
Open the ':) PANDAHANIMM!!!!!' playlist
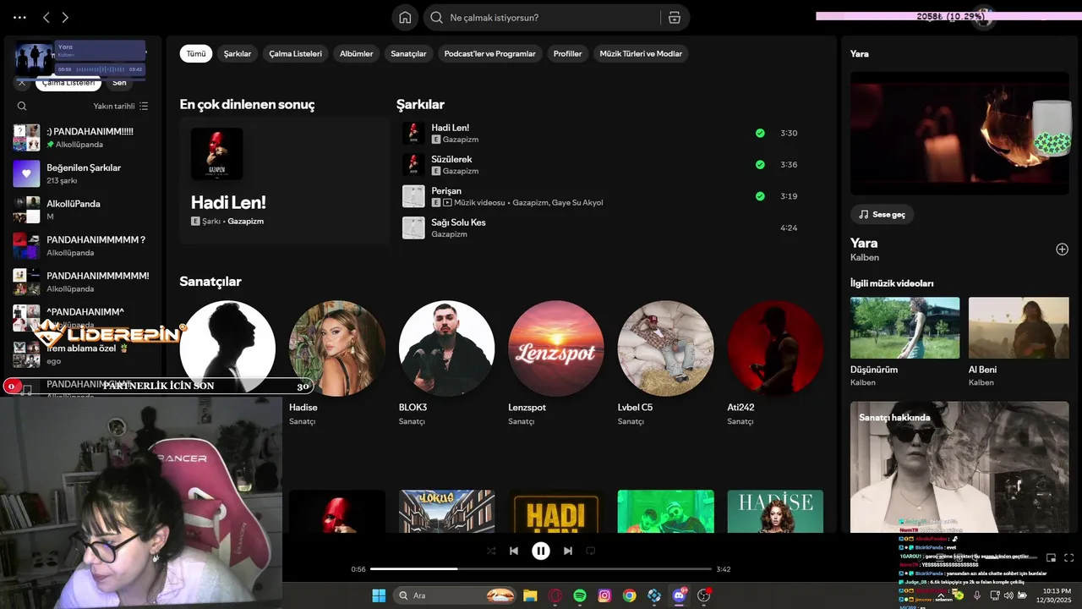click(82, 137)
